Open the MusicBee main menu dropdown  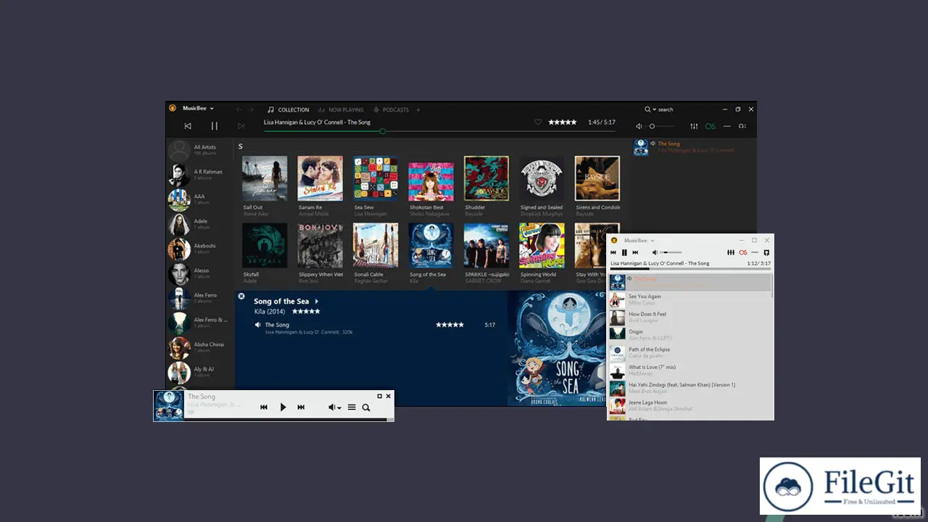tap(198, 108)
